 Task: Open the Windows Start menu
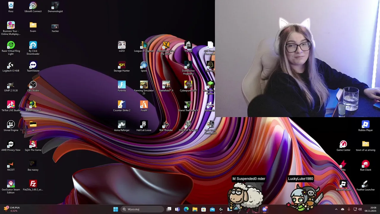coord(116,209)
